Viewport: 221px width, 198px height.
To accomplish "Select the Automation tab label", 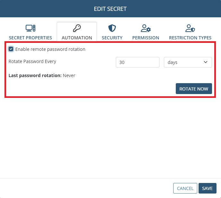I will coord(77,38).
